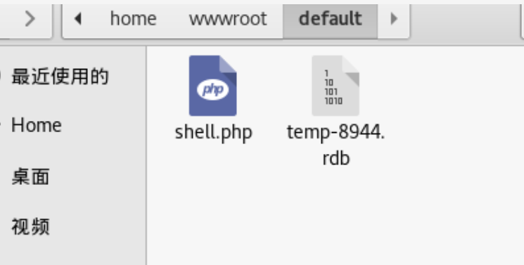
Task: Go to the home path segment
Action: 133,19
